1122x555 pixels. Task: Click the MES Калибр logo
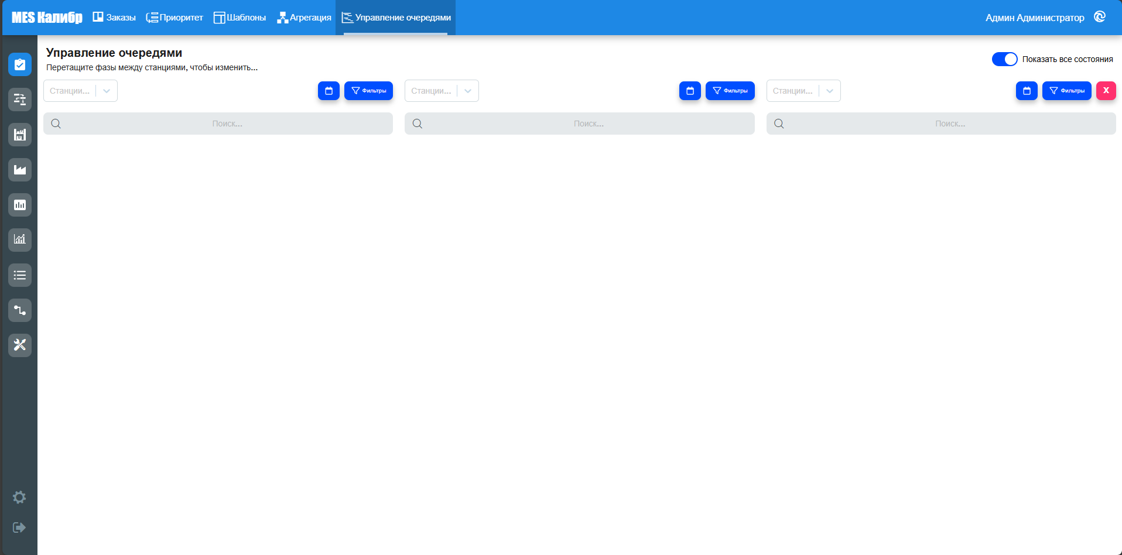(x=47, y=18)
